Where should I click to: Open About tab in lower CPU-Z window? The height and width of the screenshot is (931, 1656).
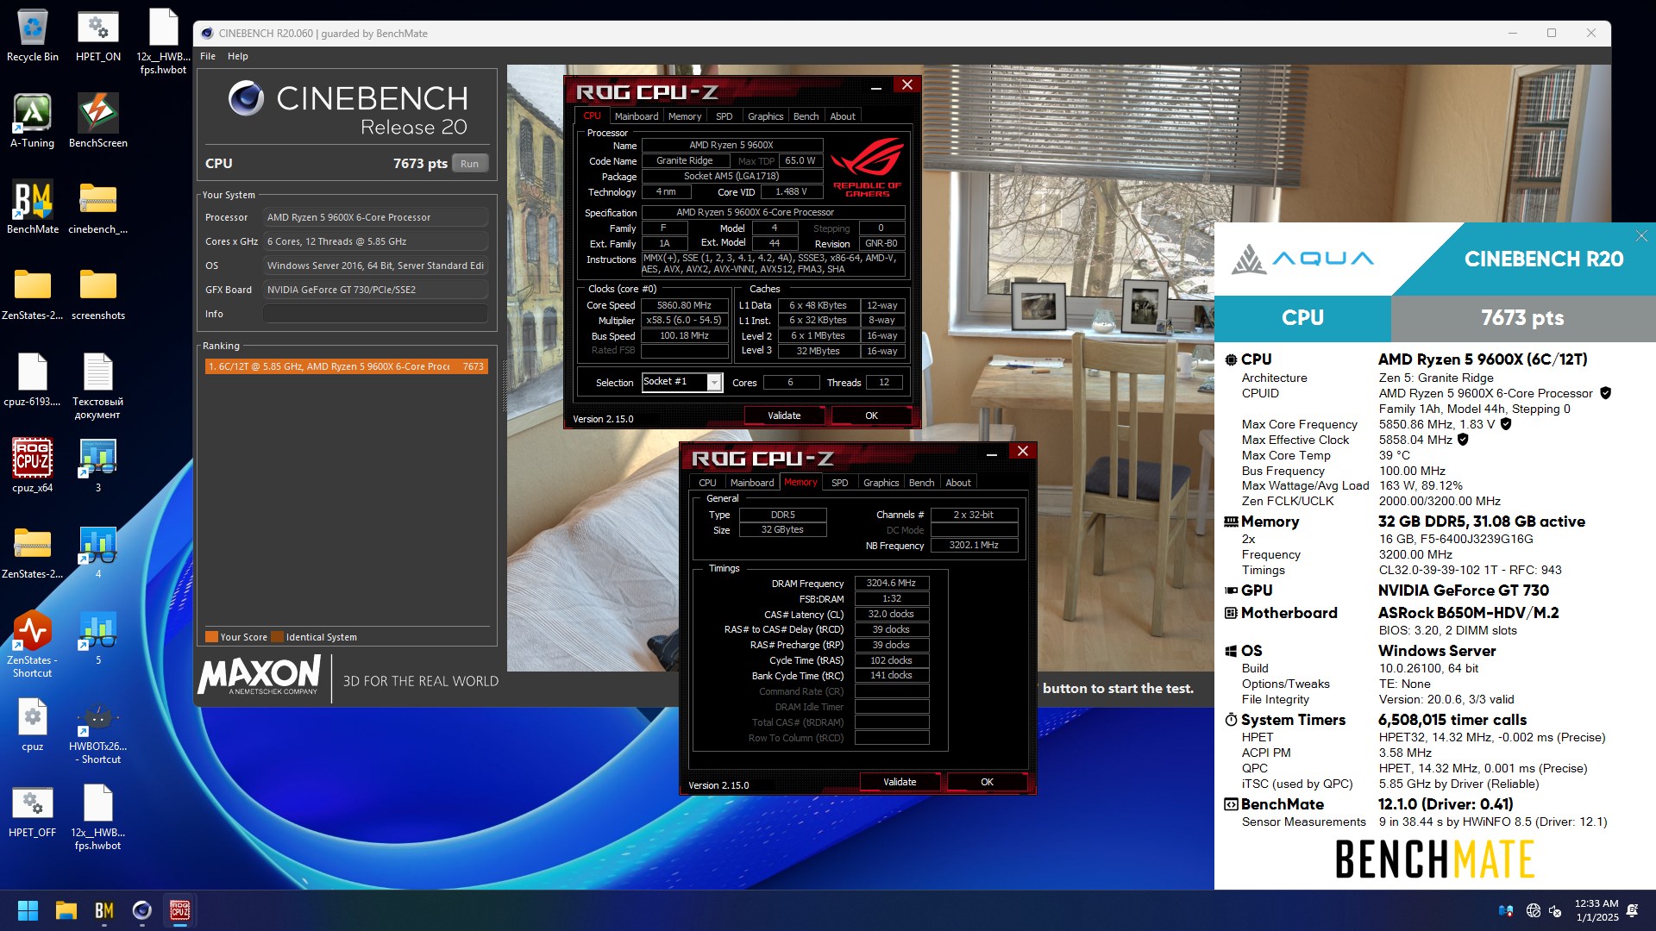tap(958, 483)
